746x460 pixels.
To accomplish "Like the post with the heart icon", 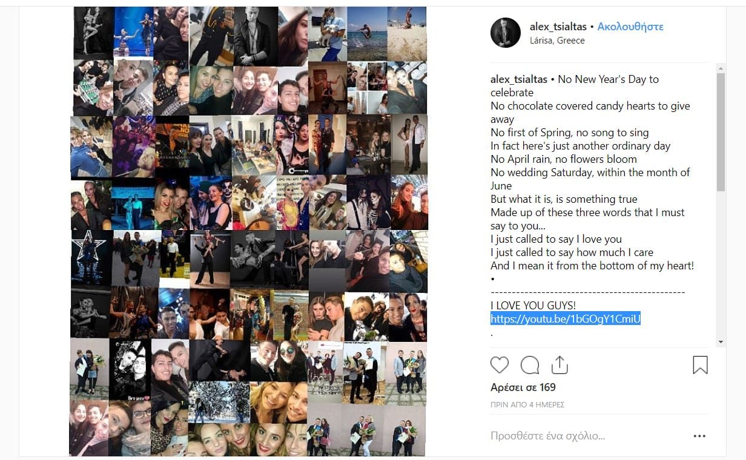I will 500,365.
